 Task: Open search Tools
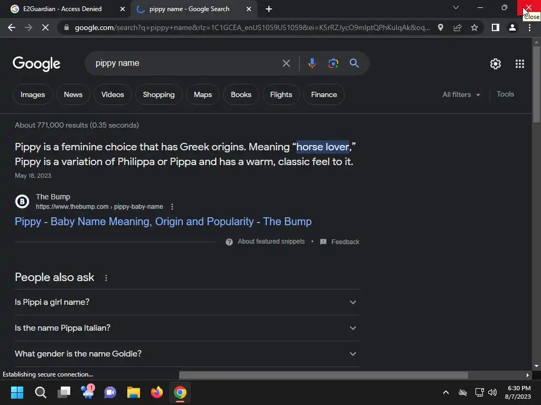(505, 94)
